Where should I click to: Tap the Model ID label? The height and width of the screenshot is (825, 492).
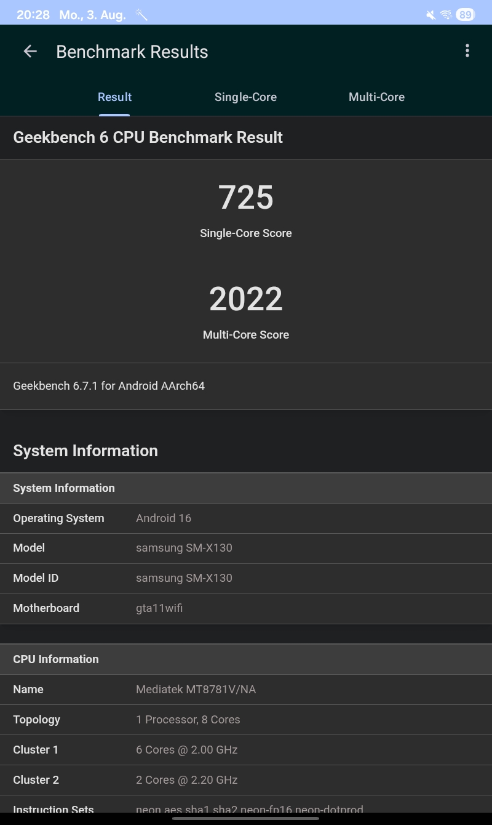(x=36, y=578)
